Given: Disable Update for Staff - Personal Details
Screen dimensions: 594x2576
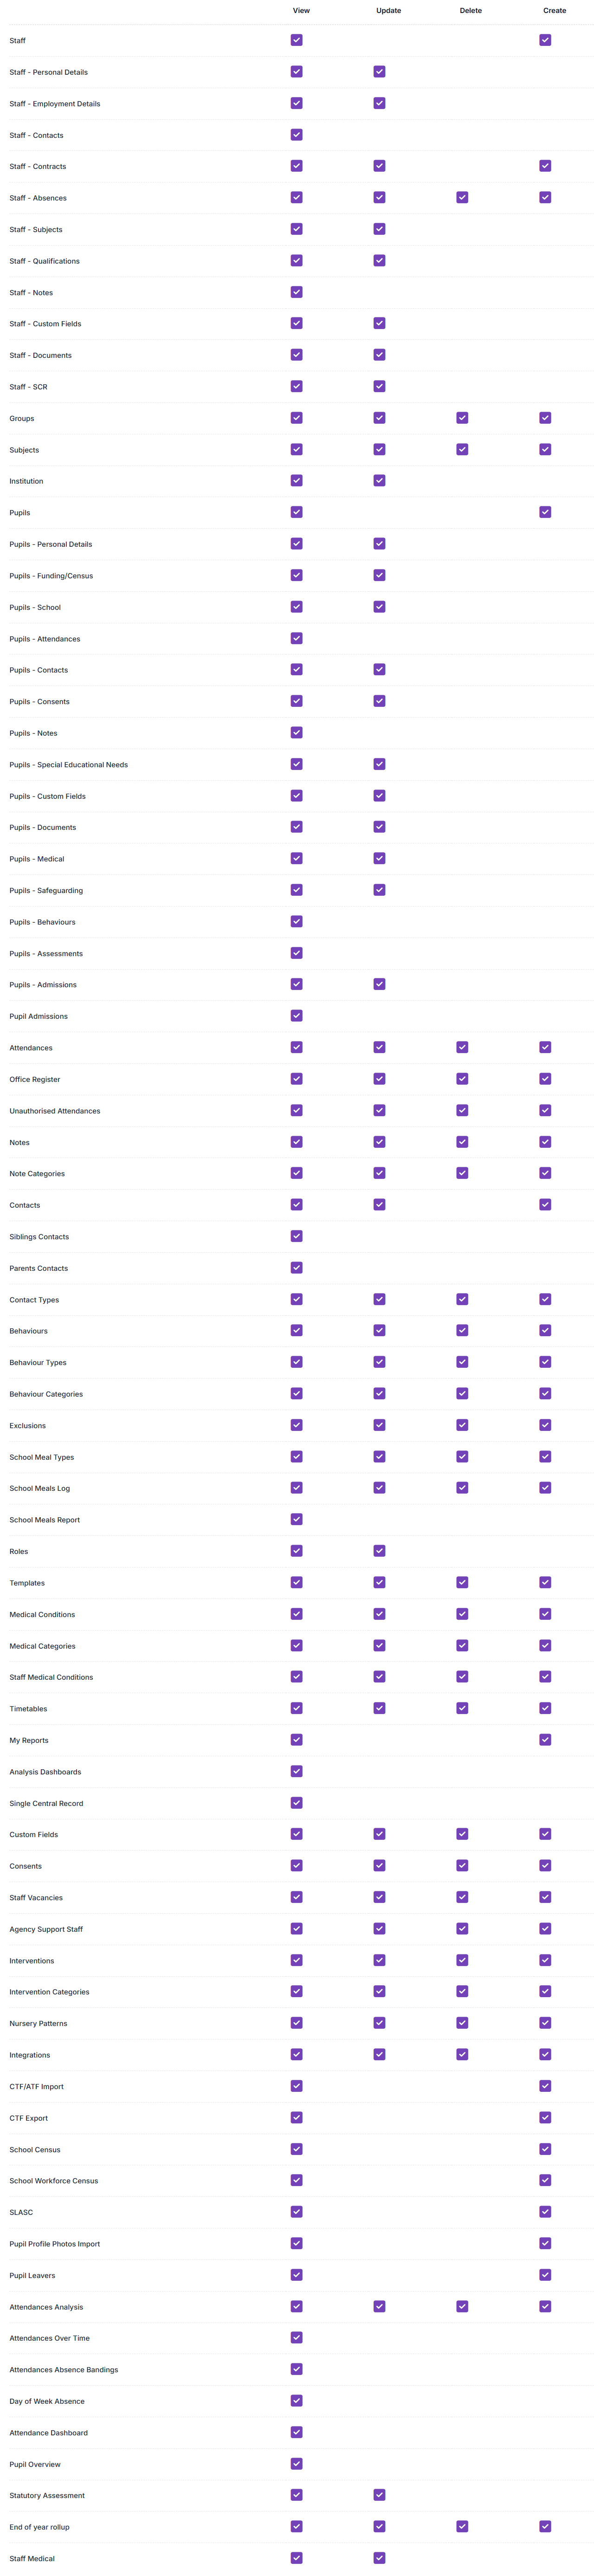Looking at the screenshot, I should pyautogui.click(x=380, y=72).
